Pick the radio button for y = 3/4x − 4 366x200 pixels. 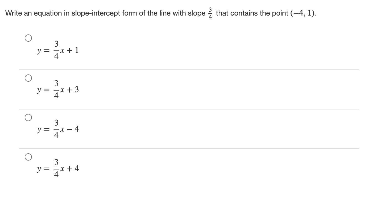(x=28, y=118)
